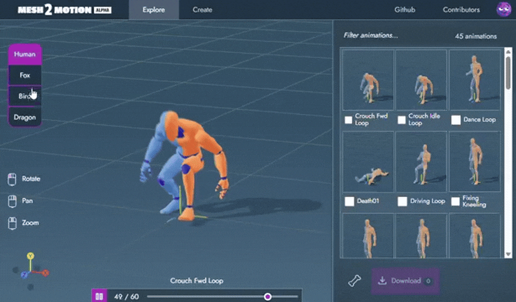Open the Github link
The width and height of the screenshot is (516, 302).
tap(405, 10)
